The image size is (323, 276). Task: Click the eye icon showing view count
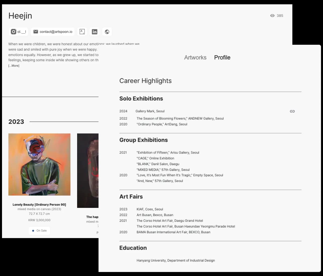click(272, 16)
